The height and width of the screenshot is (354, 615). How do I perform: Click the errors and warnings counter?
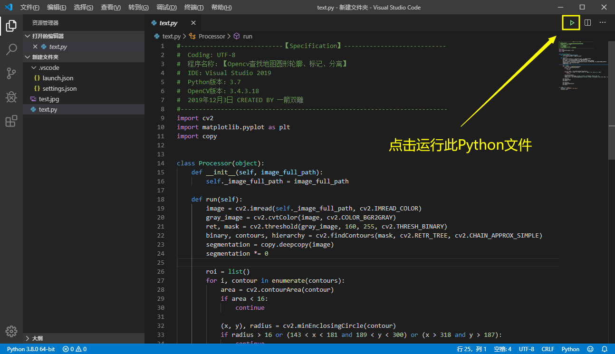click(74, 349)
